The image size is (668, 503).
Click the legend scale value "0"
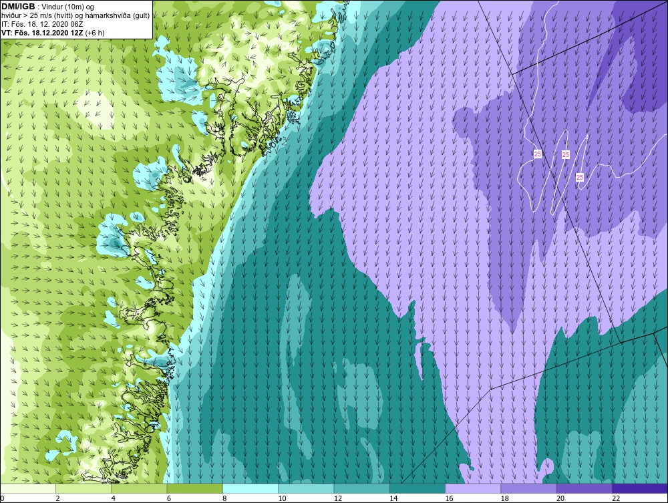[2, 498]
